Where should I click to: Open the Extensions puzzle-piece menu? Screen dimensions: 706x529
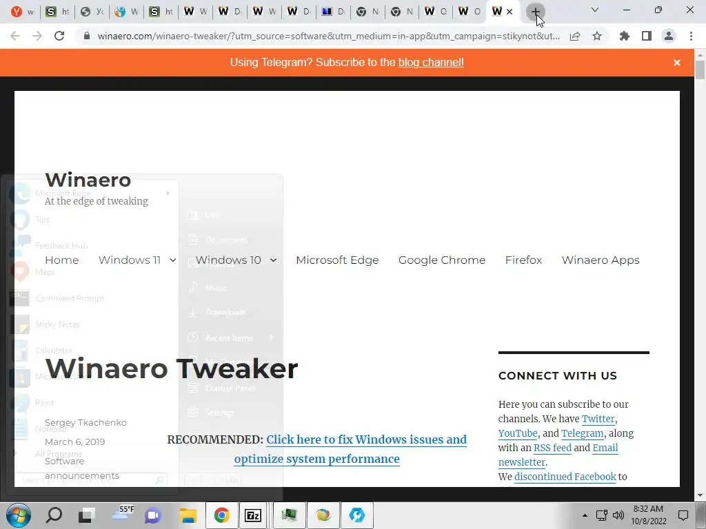pos(625,36)
